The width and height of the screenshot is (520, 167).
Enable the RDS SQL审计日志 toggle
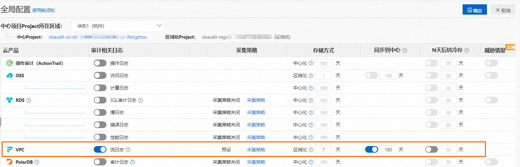[x=100, y=100]
